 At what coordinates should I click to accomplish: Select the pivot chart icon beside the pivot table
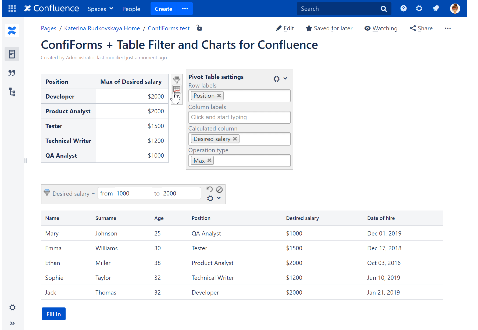[x=177, y=89]
